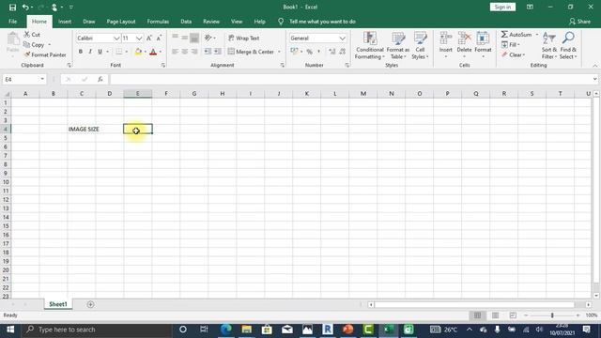Click the zoom slider handle
This screenshot has height=338, width=601.
tap(552, 315)
